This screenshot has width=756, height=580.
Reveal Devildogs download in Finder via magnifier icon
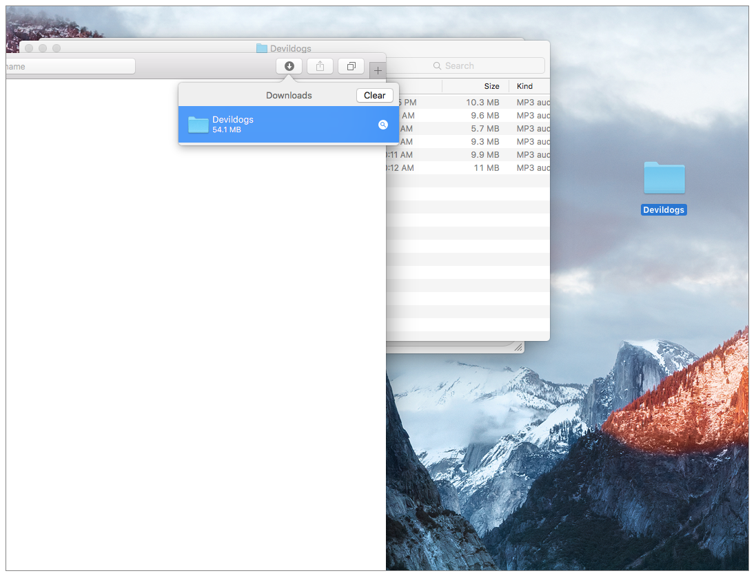(383, 125)
